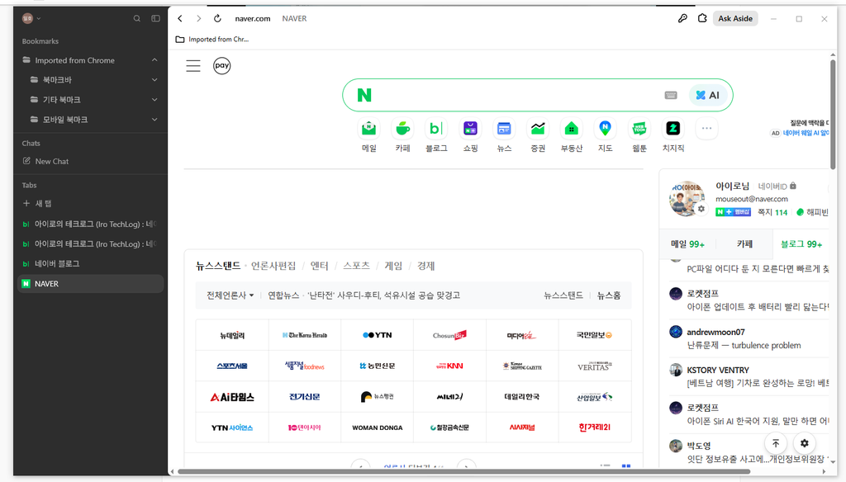Select the 엔터 news tab
The image size is (846, 482).
(x=320, y=266)
